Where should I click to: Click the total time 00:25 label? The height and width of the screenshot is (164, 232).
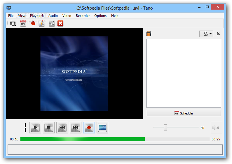point(216,139)
